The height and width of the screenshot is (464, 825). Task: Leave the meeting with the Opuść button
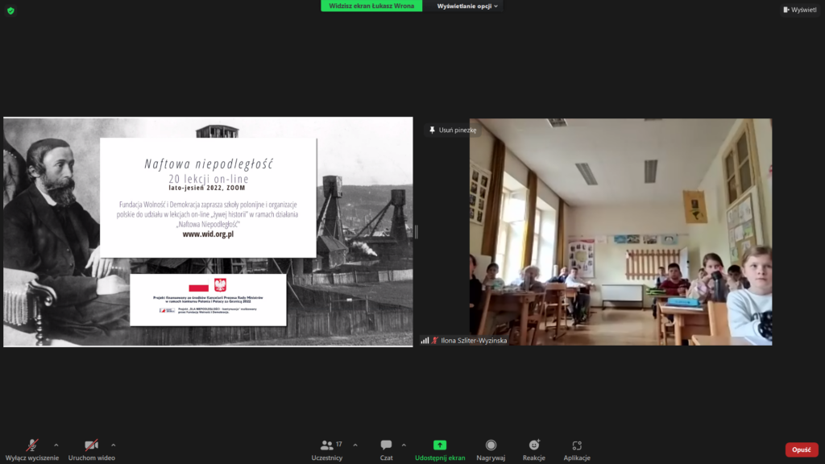[801, 449]
